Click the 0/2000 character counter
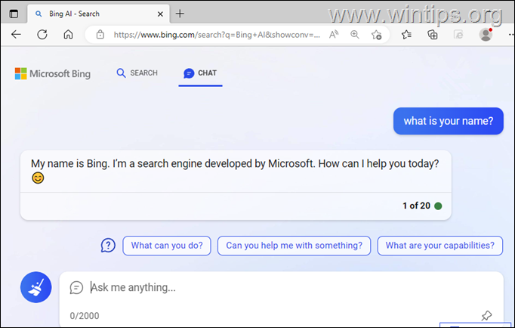Screen dimensions: 515x328 point(85,316)
